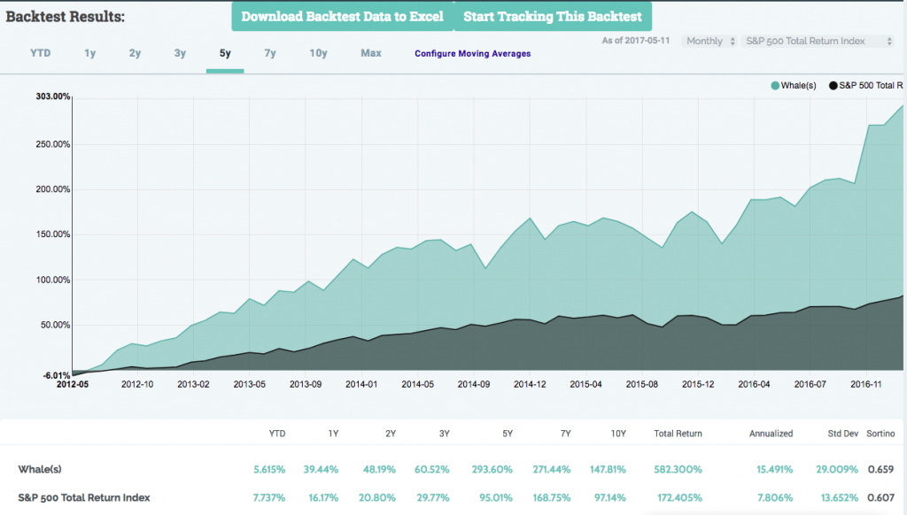Click the Total Return column header
This screenshot has height=515, width=907.
677,434
